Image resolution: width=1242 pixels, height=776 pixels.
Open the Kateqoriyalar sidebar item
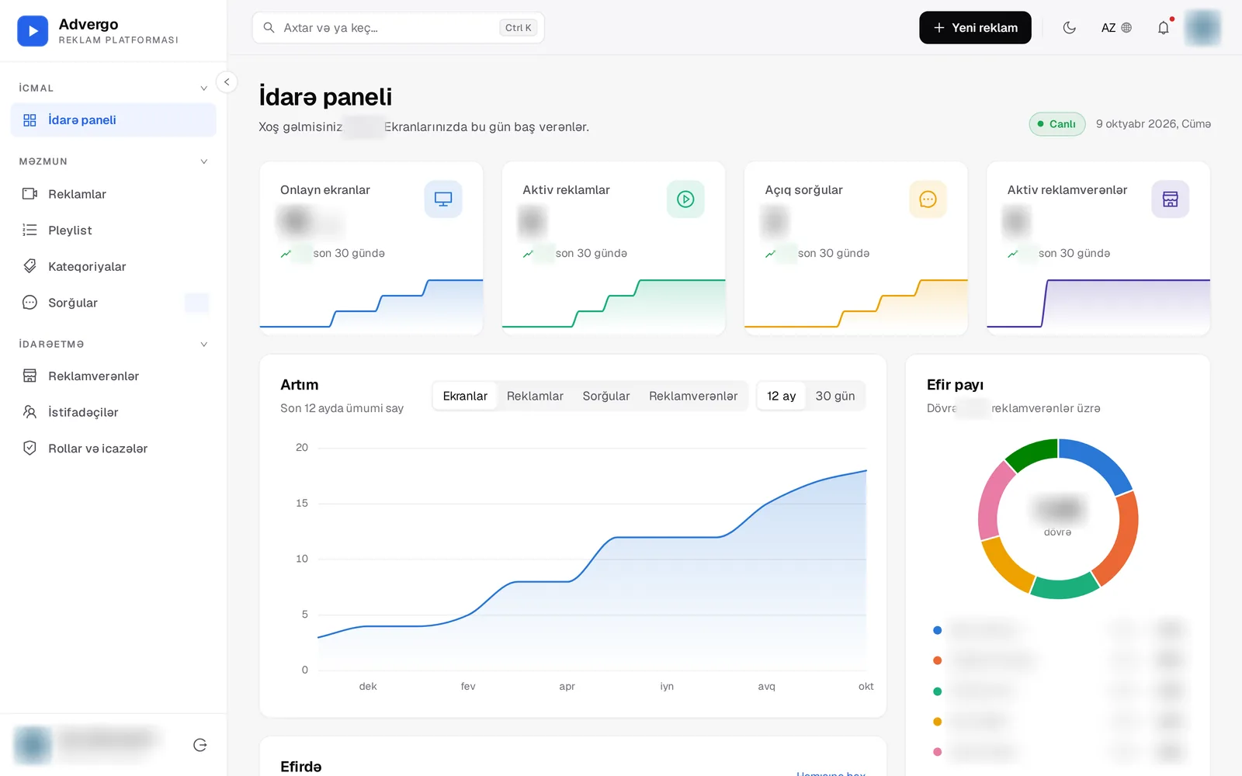click(113, 266)
